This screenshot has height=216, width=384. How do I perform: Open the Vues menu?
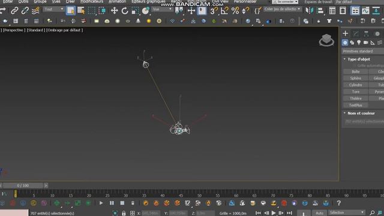click(56, 1)
